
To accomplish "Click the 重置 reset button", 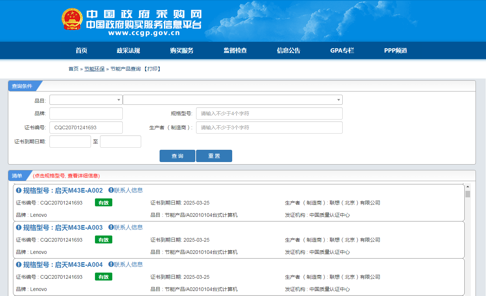I will pyautogui.click(x=214, y=156).
